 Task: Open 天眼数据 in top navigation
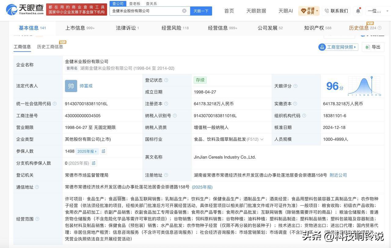pos(256,11)
